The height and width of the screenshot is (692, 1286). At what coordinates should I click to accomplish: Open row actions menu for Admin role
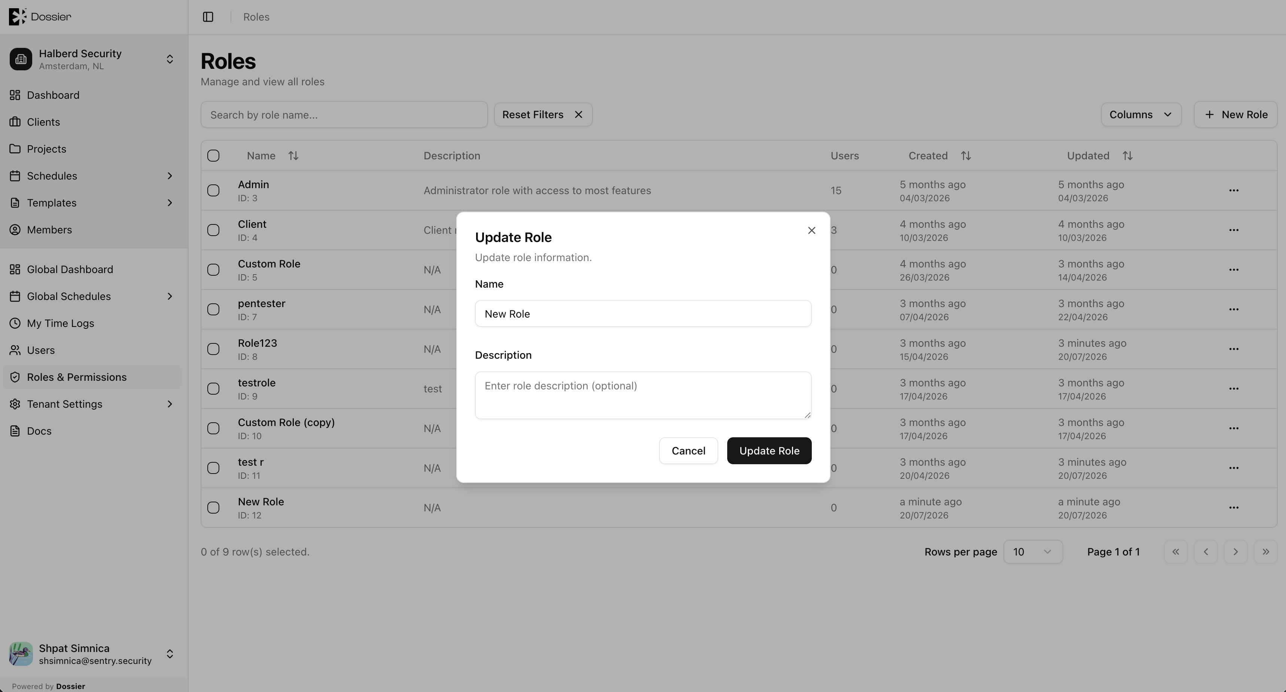(1234, 191)
